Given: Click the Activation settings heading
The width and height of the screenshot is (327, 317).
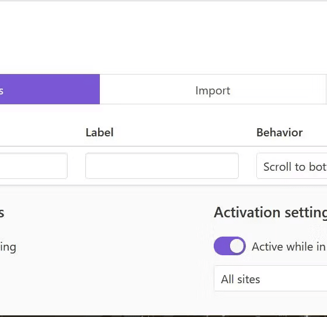Looking at the screenshot, I should tap(270, 213).
